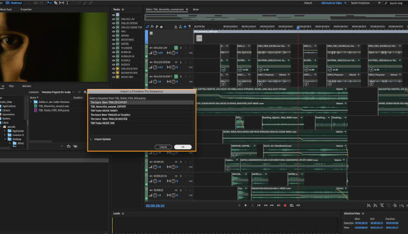Viewport: 408px width, 234px height.
Task: Start playback with the Play button
Action: [245, 205]
